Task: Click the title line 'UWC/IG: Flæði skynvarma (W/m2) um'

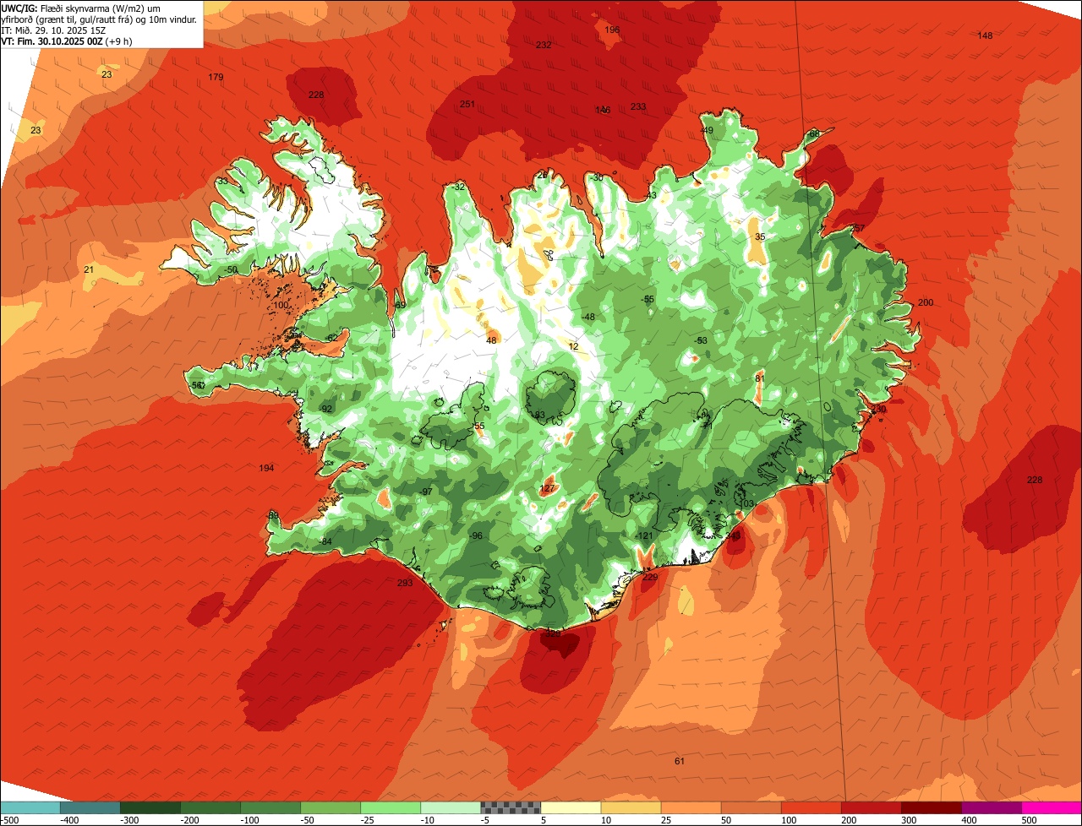Action: click(x=81, y=8)
